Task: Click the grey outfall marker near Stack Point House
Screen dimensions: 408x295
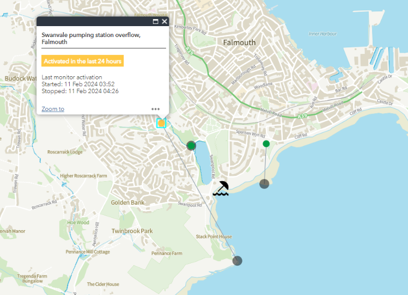Action: (237, 260)
